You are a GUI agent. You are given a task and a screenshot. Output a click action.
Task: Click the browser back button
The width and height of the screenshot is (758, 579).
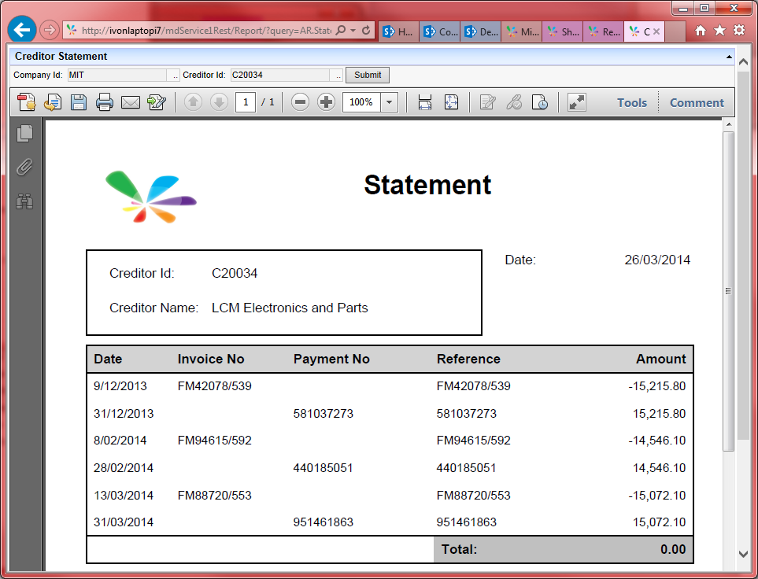[x=22, y=30]
